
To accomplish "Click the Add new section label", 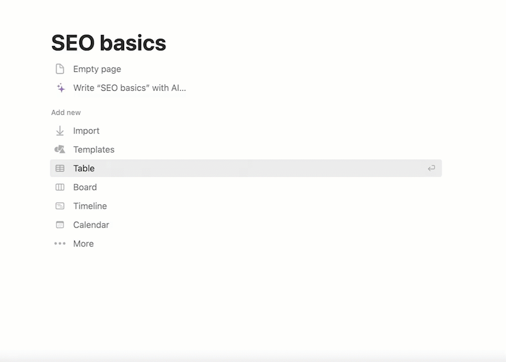I will [66, 112].
